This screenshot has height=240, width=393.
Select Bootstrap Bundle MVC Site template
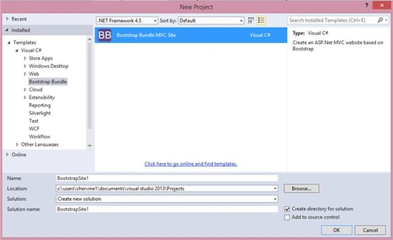click(x=190, y=35)
